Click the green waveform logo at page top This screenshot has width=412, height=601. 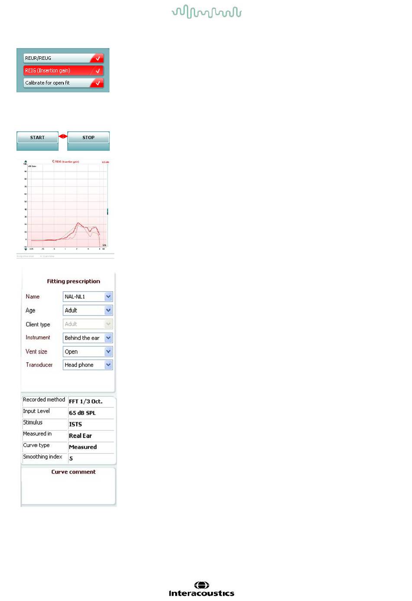(x=206, y=12)
